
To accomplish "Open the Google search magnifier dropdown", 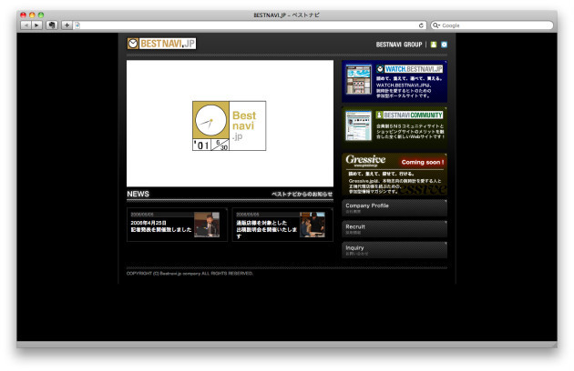I will click(x=436, y=25).
